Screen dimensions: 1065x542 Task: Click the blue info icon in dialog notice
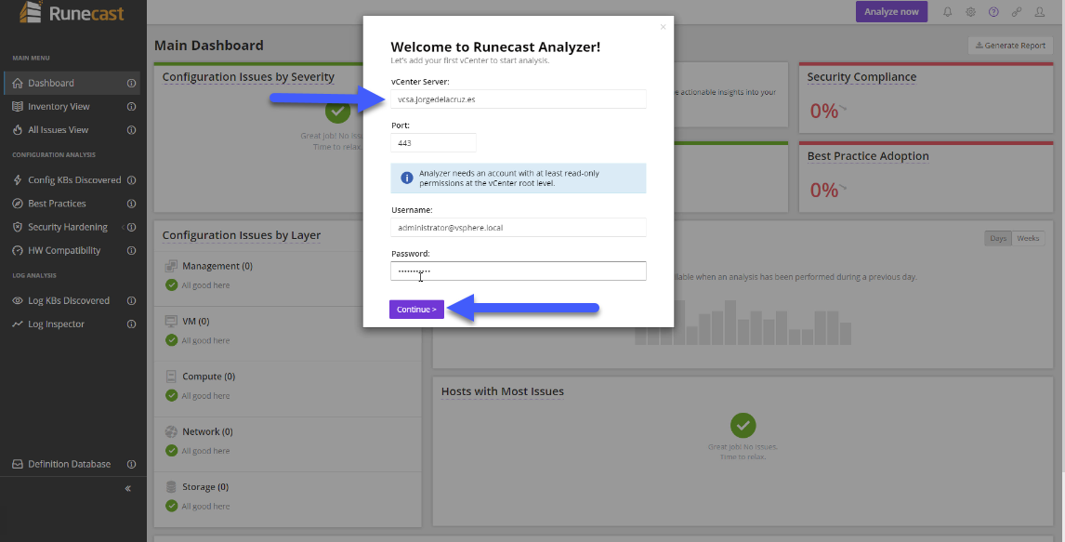pos(407,178)
